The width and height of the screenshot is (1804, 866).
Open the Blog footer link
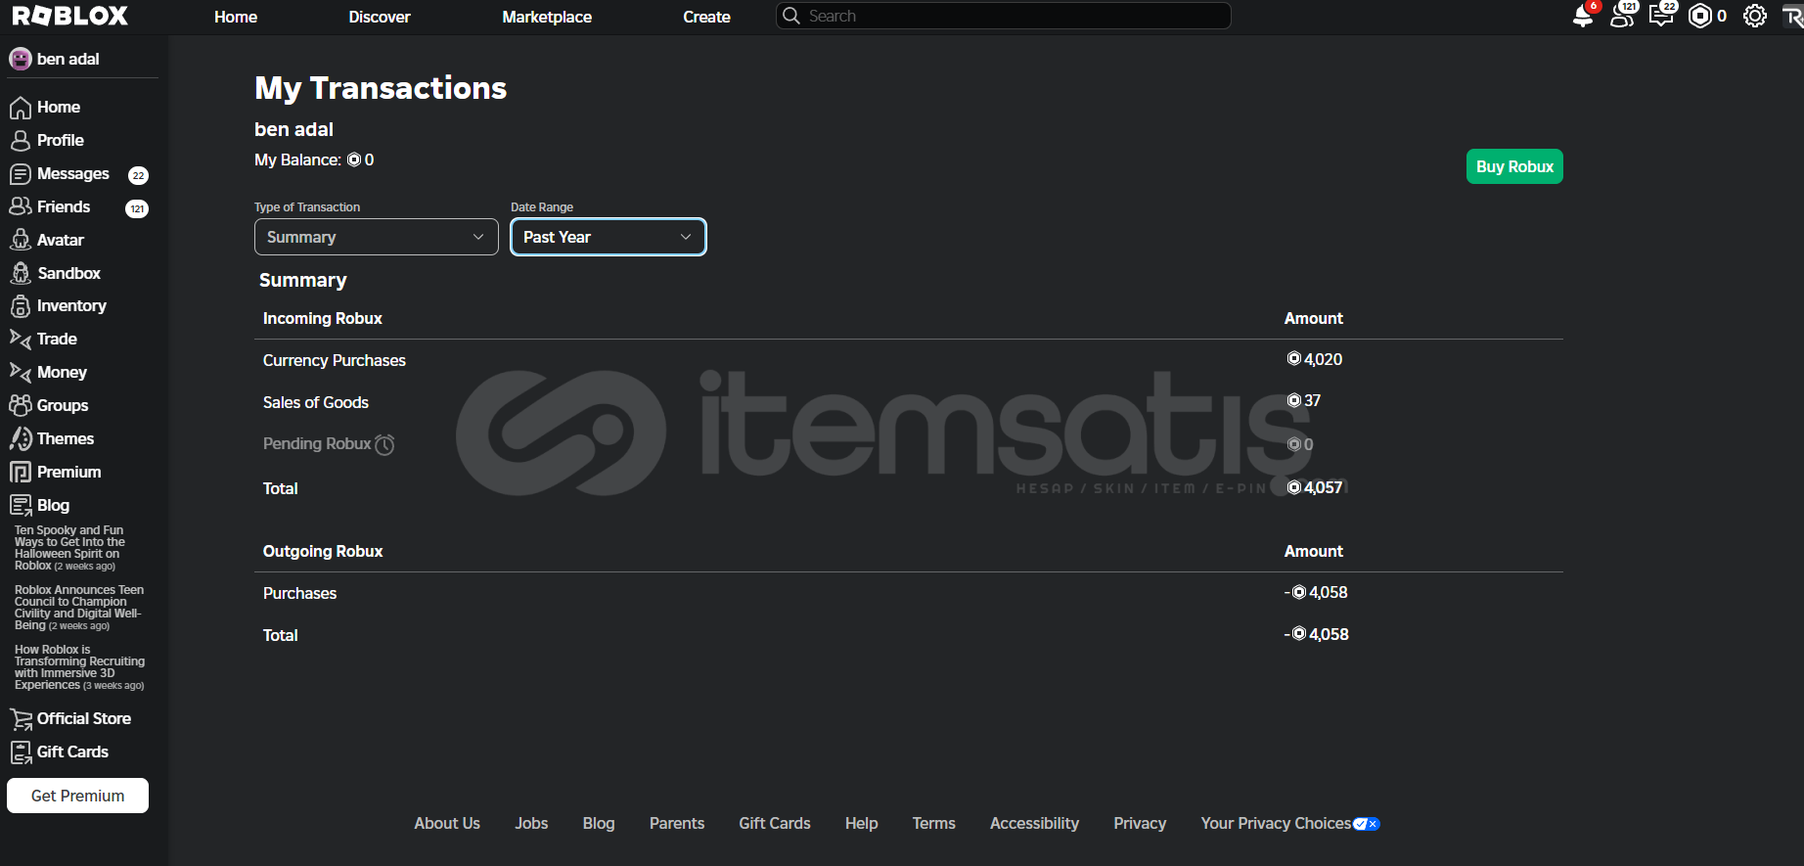(599, 824)
